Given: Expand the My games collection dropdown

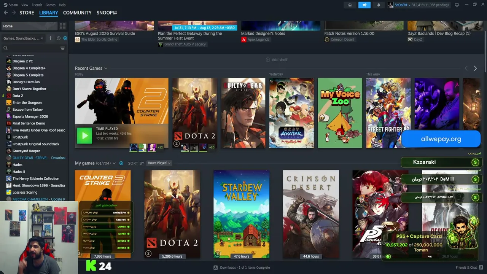Looking at the screenshot, I should point(114,163).
